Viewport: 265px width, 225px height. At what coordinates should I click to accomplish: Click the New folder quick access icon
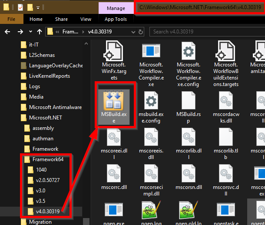click(30, 7)
